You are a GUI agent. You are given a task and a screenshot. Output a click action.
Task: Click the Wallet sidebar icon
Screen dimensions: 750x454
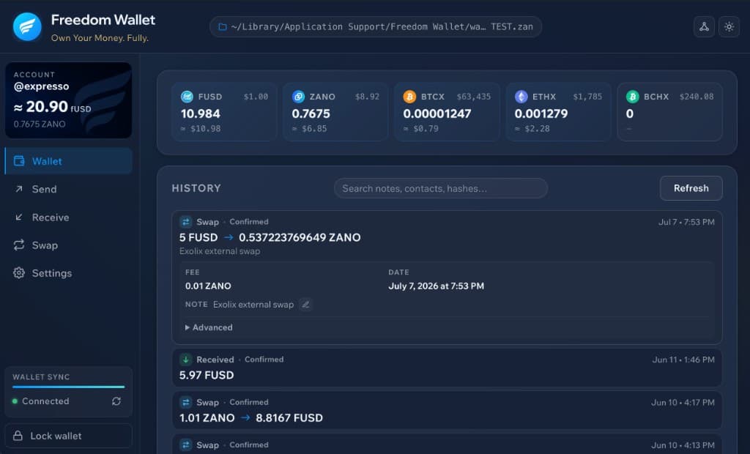pos(19,161)
